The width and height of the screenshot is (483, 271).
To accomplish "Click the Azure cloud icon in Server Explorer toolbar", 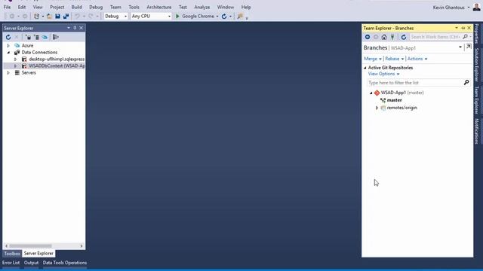I will pyautogui.click(x=45, y=37).
